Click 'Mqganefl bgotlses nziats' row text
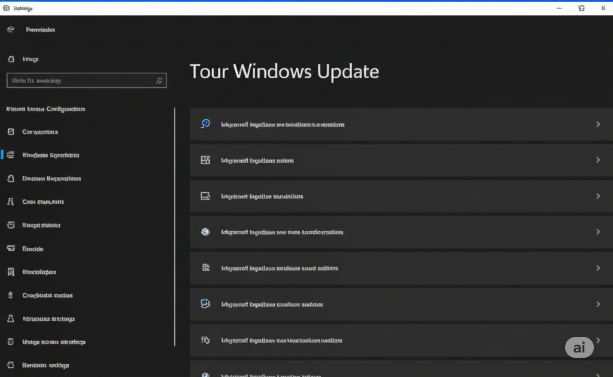 257,160
